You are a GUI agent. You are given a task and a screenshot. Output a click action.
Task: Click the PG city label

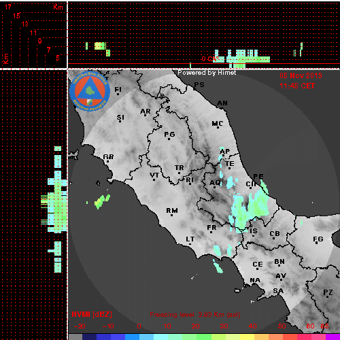(x=169, y=135)
